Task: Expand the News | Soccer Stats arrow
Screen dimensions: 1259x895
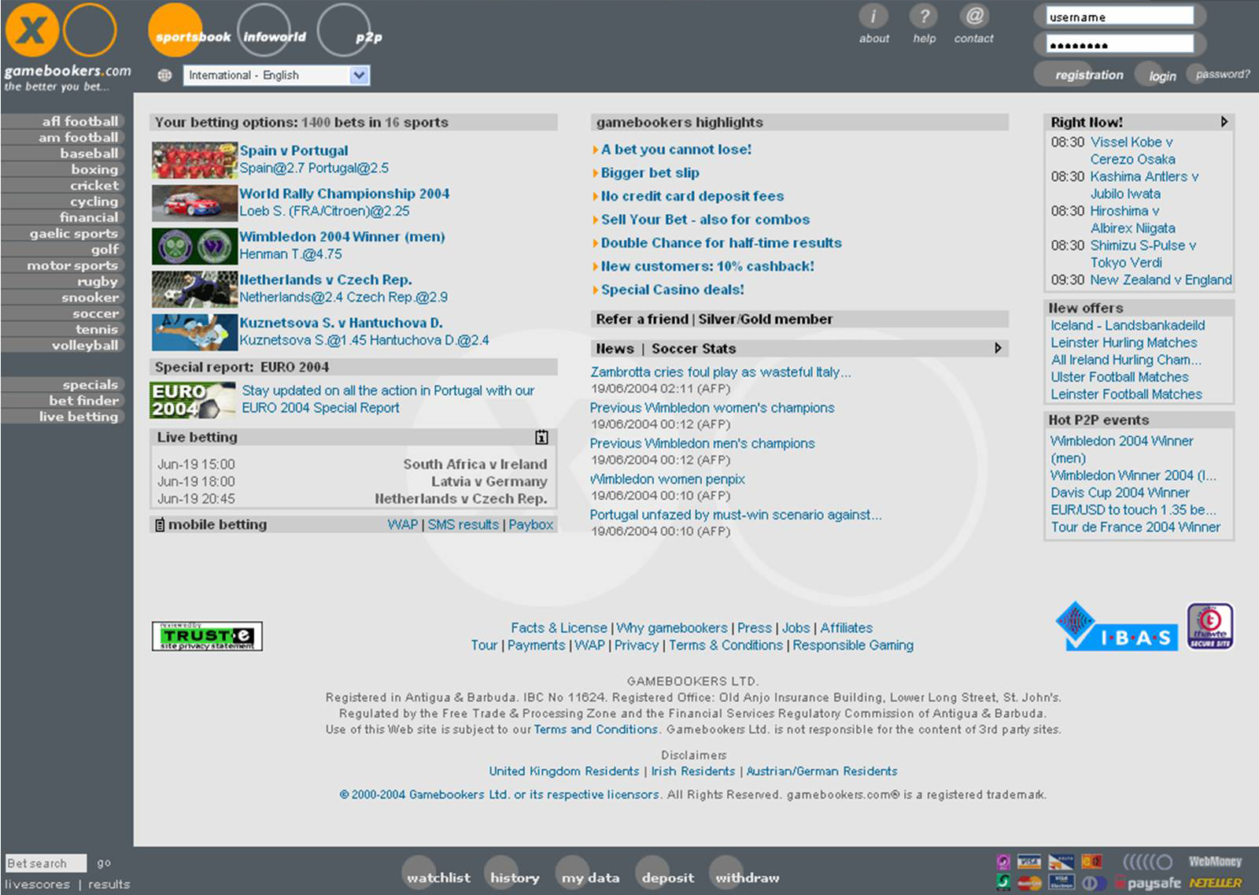Action: pos(998,348)
